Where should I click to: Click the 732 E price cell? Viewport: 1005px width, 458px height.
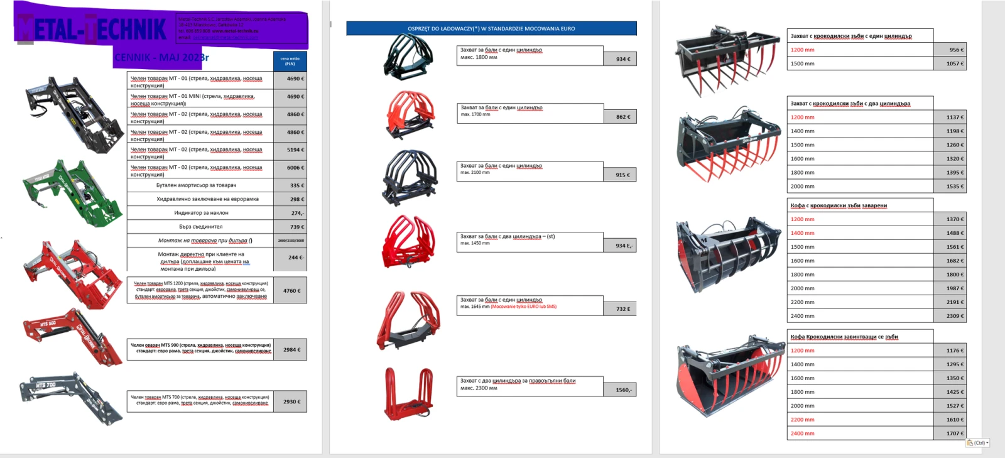[620, 309]
